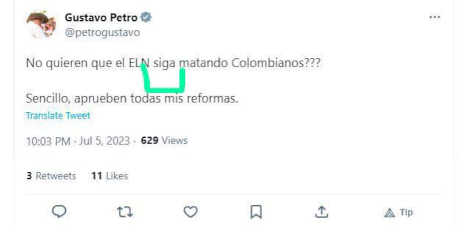Screen dimensions: 469x228
Task: Bookmark this tweet
Action: (x=256, y=212)
